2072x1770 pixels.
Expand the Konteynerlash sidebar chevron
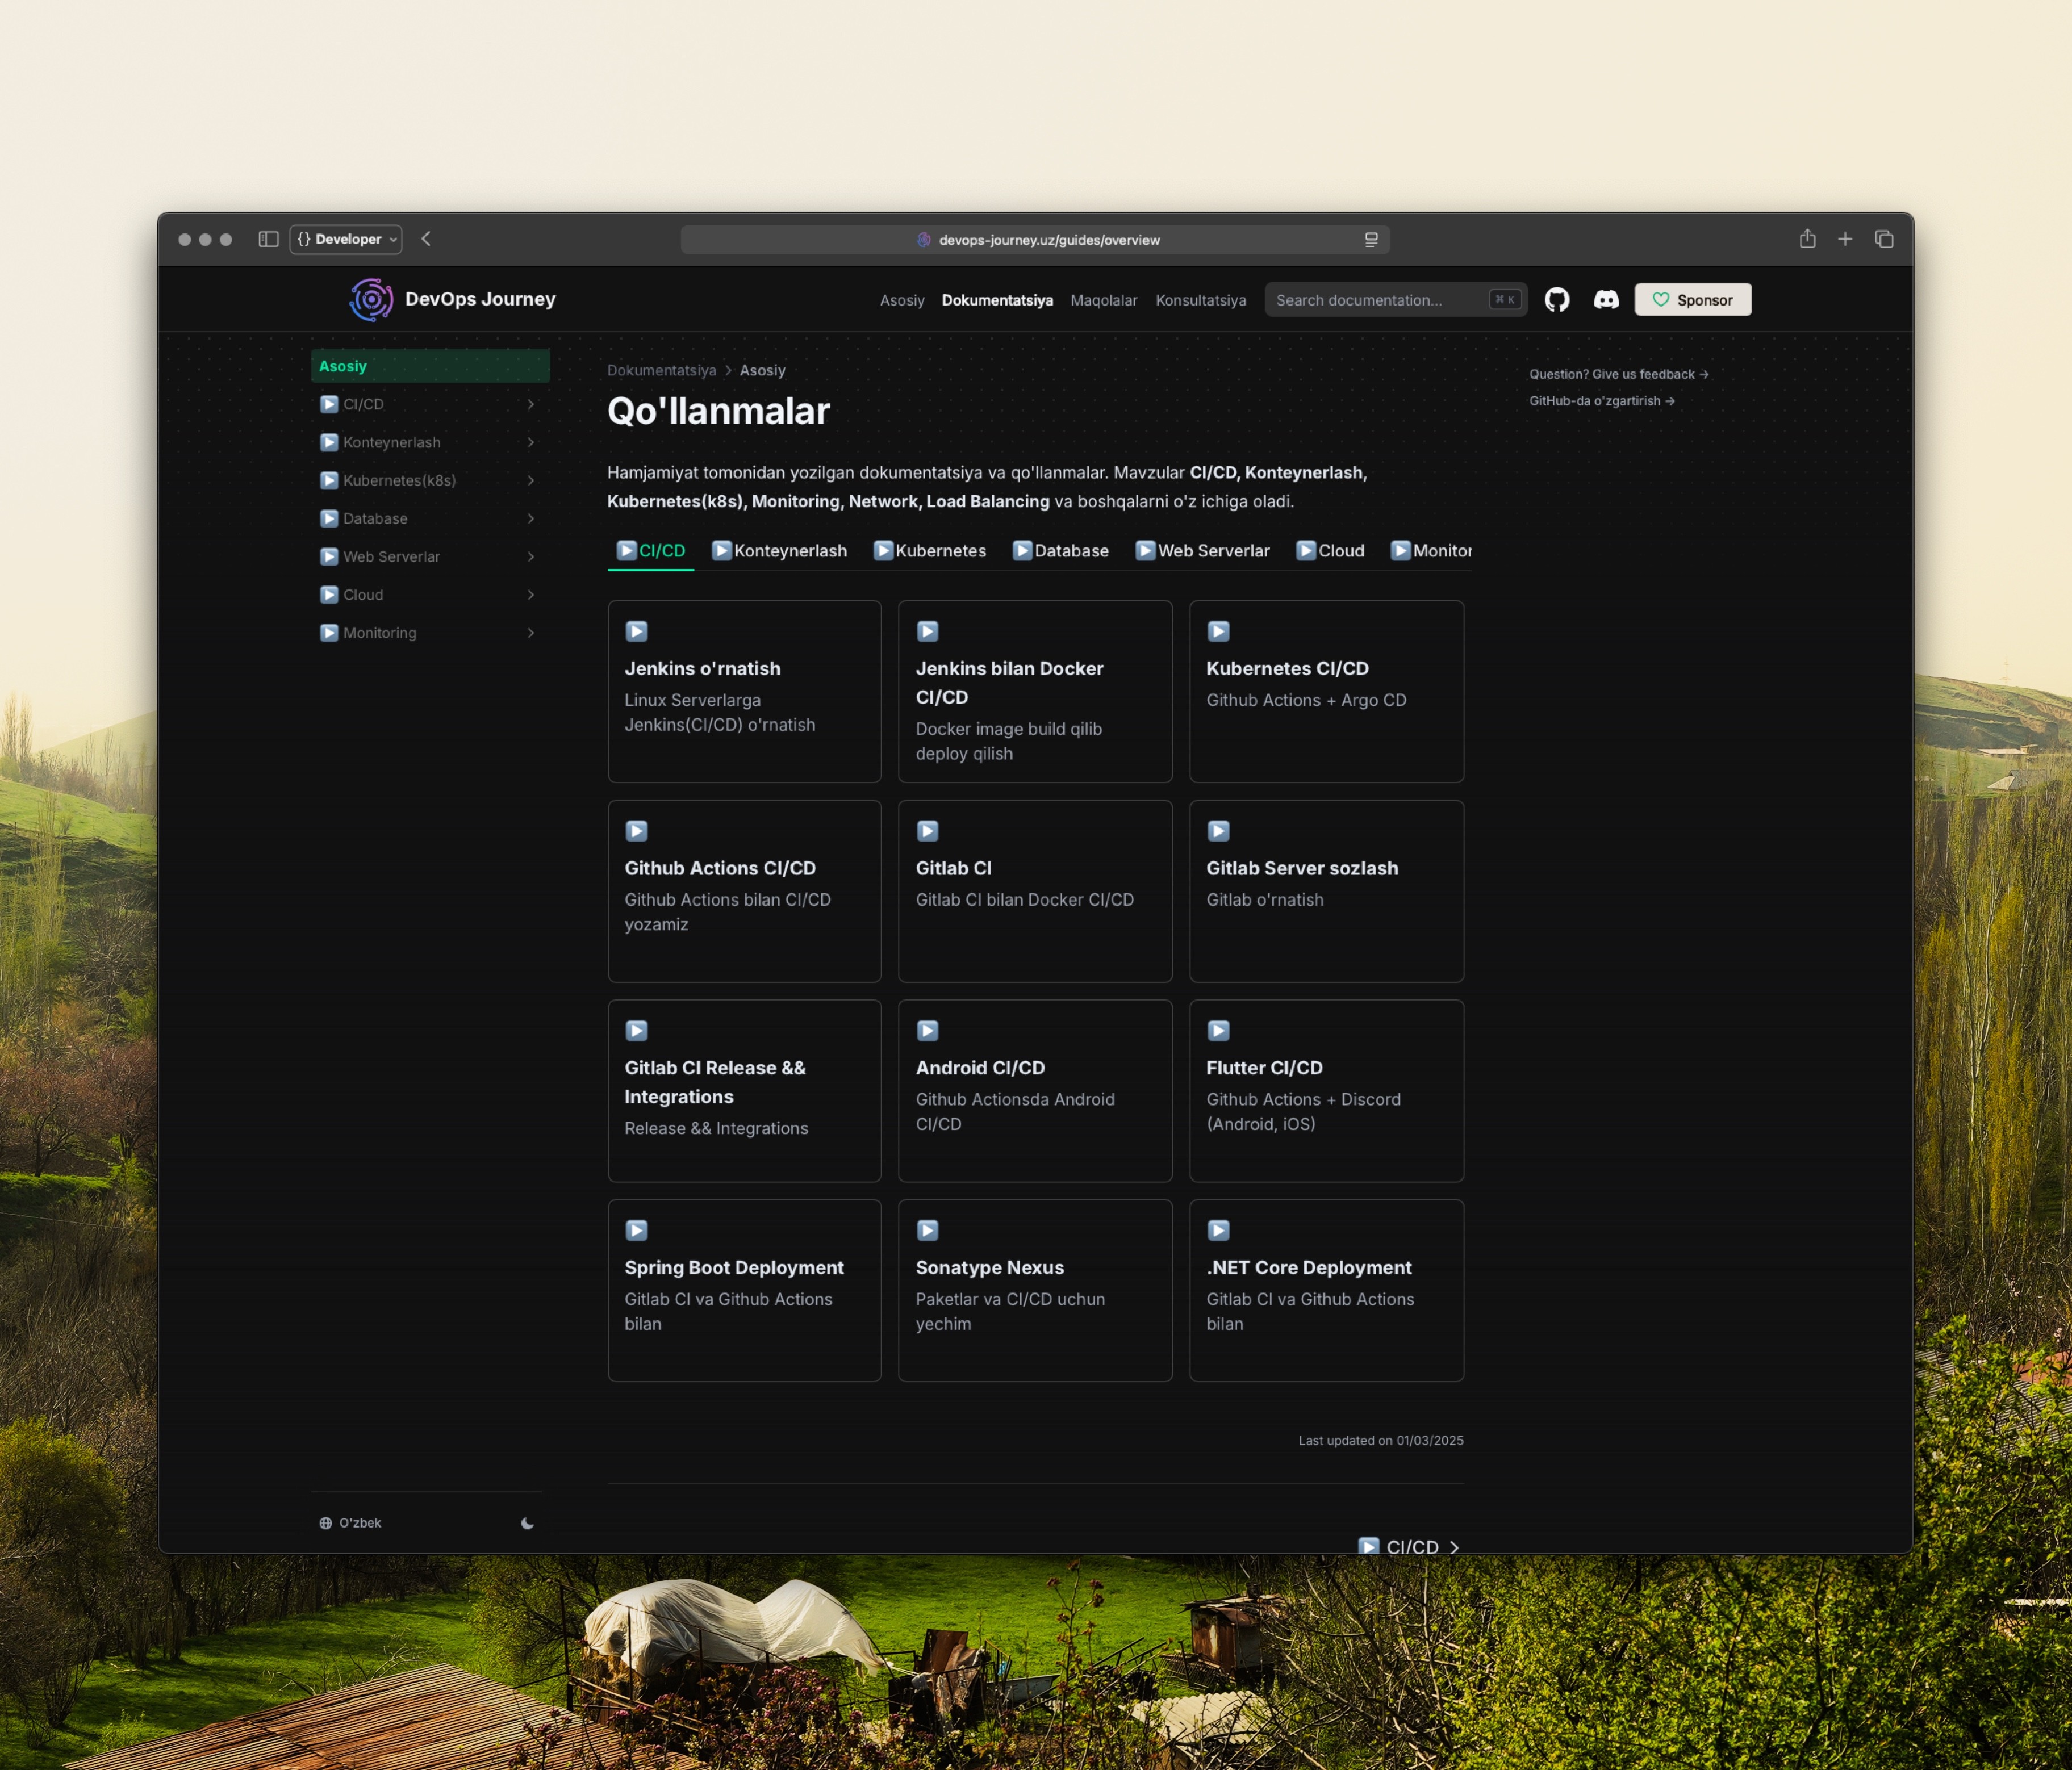tap(530, 442)
